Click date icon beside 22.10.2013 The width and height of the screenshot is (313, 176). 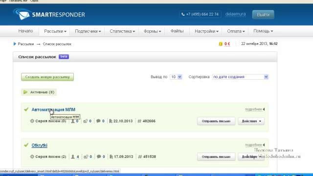coord(111,121)
